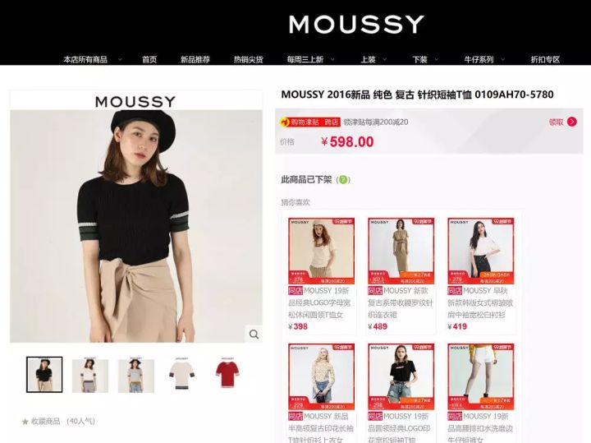Select the beige T-shirt flat-lay thumbnail
Screen dimensions: 591x443
pos(181,375)
